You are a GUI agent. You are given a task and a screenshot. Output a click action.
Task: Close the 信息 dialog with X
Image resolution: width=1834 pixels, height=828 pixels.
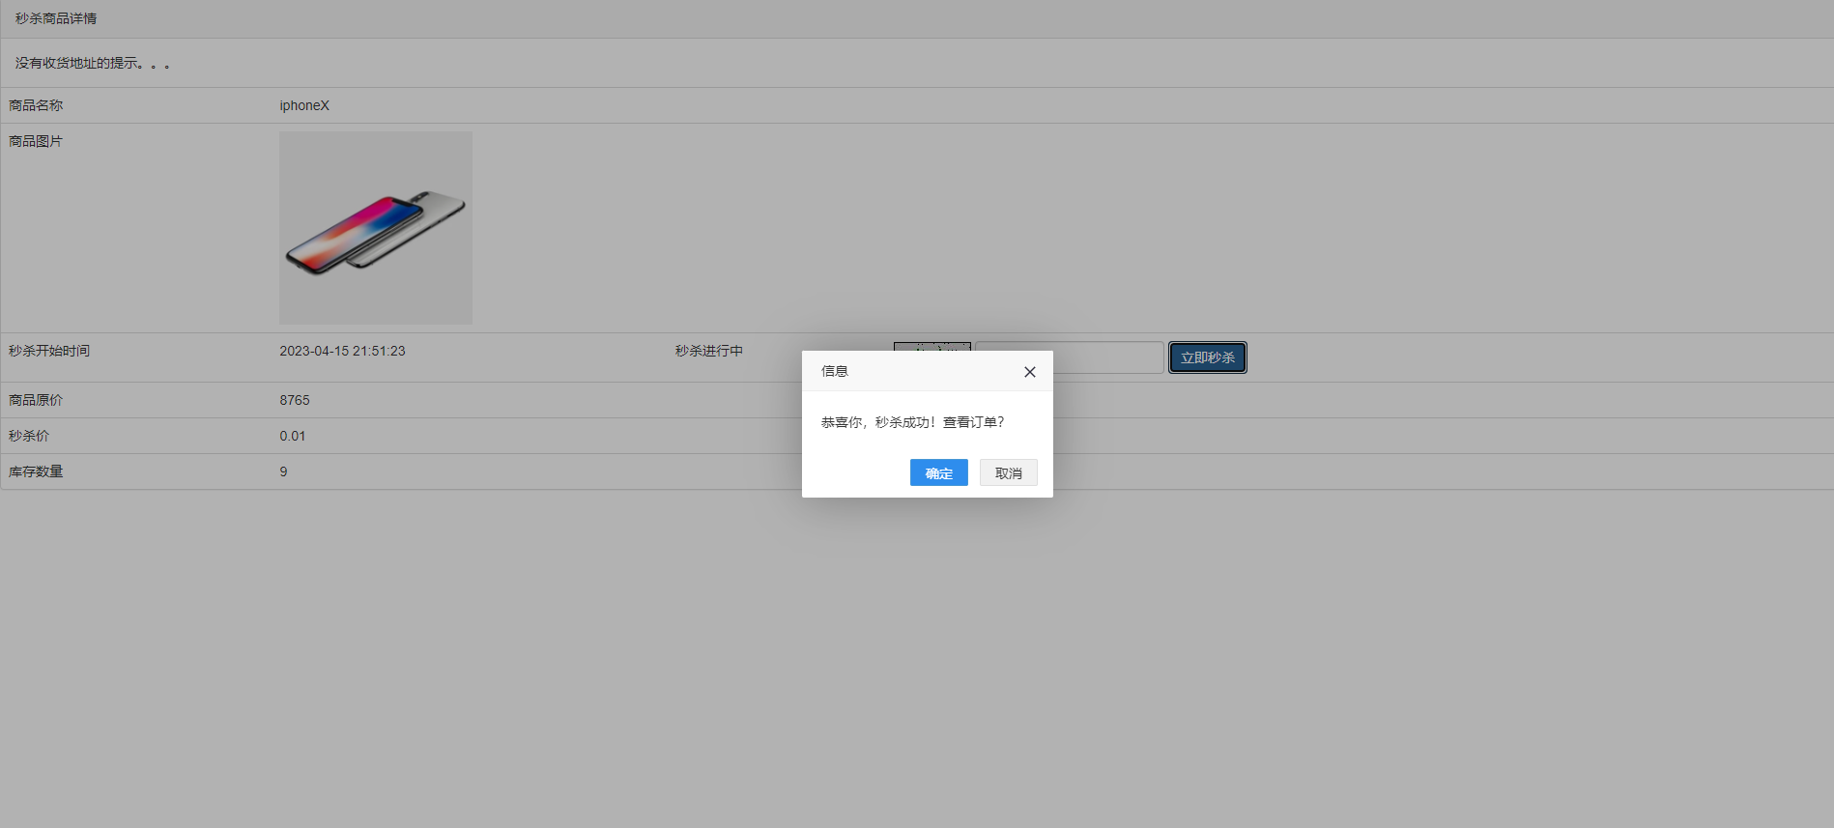[1030, 372]
